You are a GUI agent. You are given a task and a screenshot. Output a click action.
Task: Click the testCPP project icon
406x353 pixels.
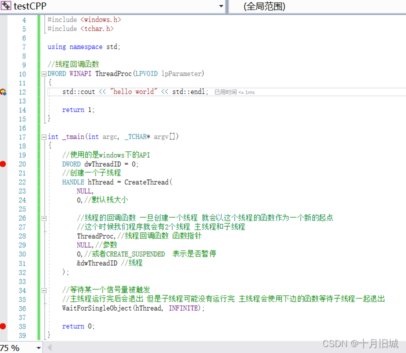(x=5, y=5)
